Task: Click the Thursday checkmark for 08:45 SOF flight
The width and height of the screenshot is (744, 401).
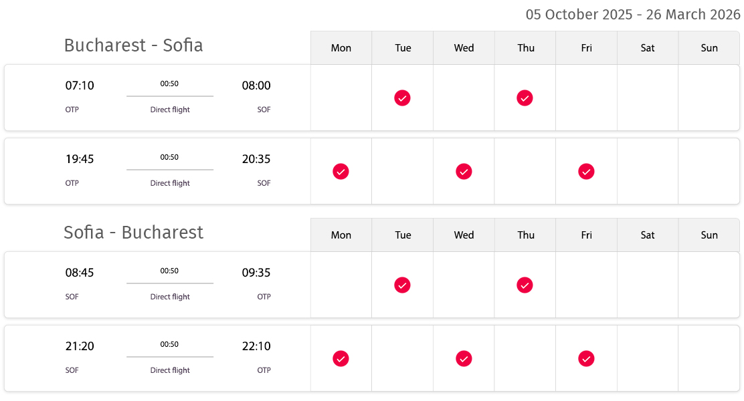Action: [525, 285]
